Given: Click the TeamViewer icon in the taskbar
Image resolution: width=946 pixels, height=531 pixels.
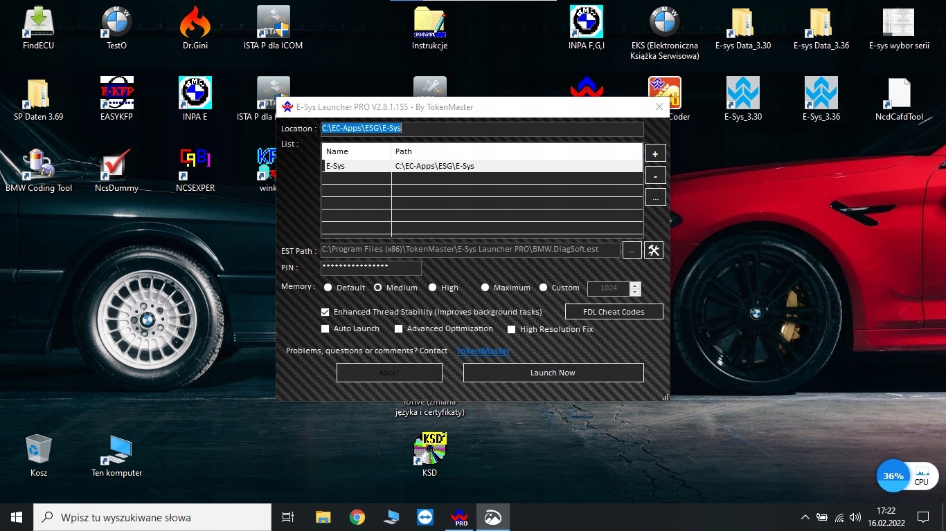Looking at the screenshot, I should click(x=425, y=517).
